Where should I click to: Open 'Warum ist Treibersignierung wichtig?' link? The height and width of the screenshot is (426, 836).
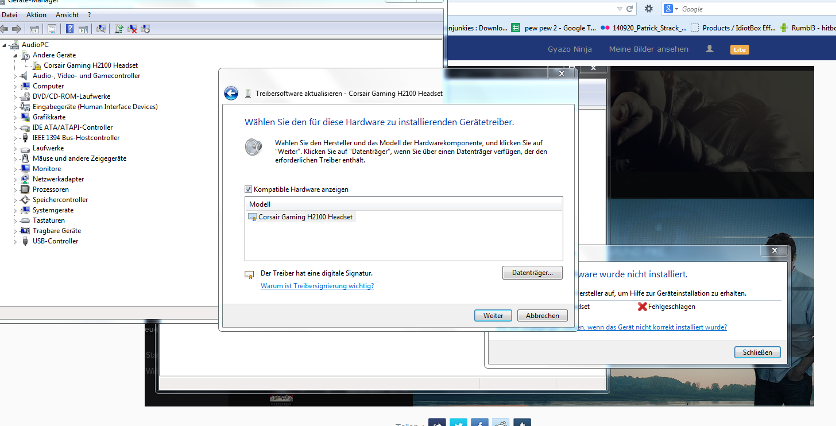click(317, 286)
